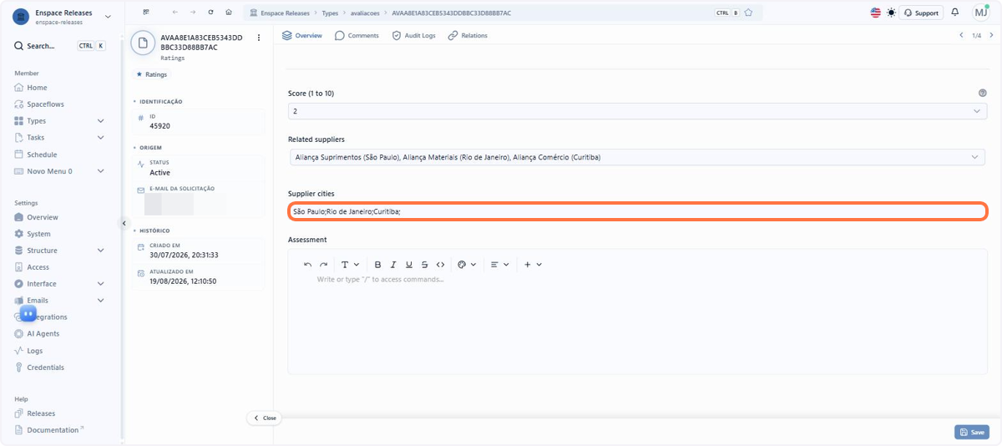1002x446 pixels.
Task: Navigate forward with the right arrow
Action: [x=192, y=13]
